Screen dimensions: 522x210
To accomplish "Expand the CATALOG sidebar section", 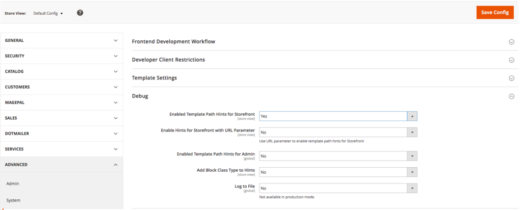I will pos(62,71).
